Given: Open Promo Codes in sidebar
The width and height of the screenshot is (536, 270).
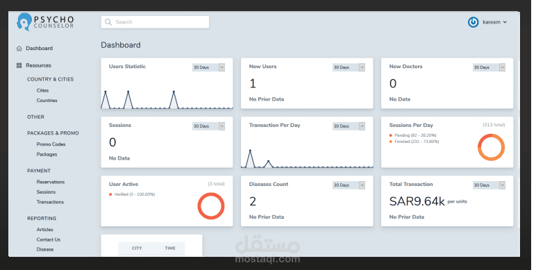Looking at the screenshot, I should [x=51, y=144].
